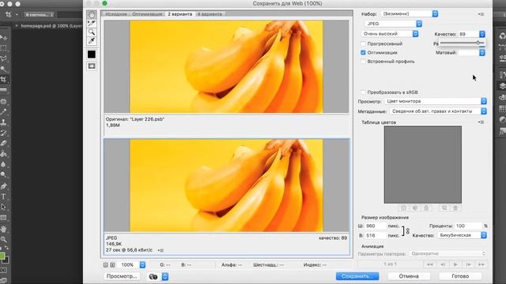
Task: Click the Сохранить button
Action: [357, 276]
